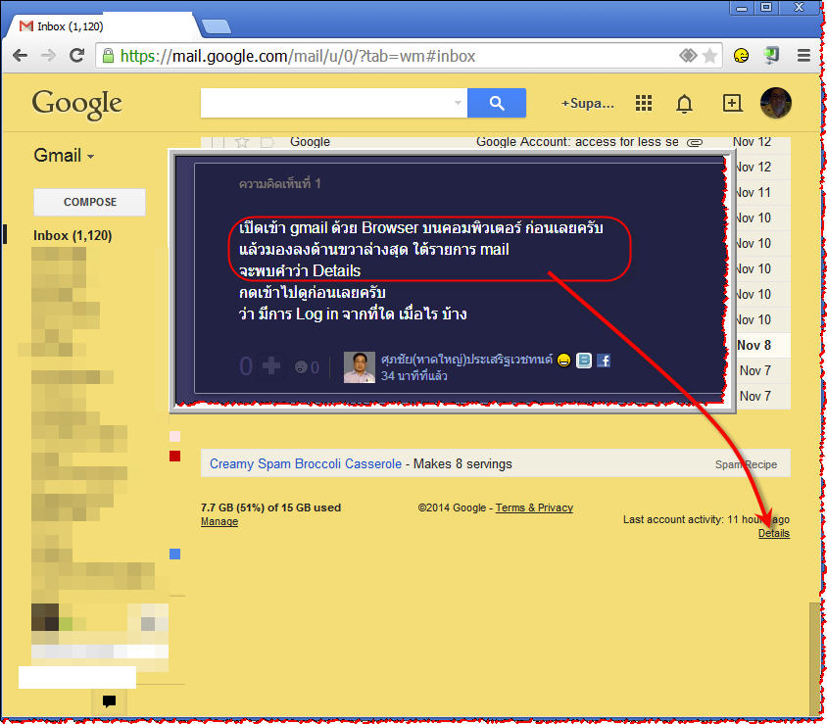Click the browser address bar URL
Viewport: 827px width, 724px height.
298,56
